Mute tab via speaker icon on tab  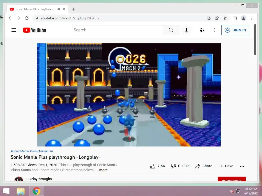(58, 9)
